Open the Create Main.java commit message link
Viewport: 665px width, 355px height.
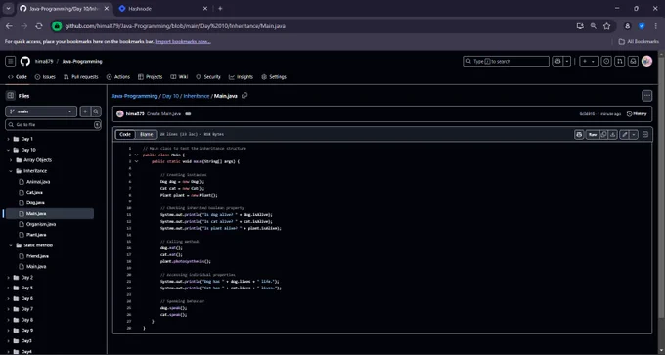pos(163,114)
